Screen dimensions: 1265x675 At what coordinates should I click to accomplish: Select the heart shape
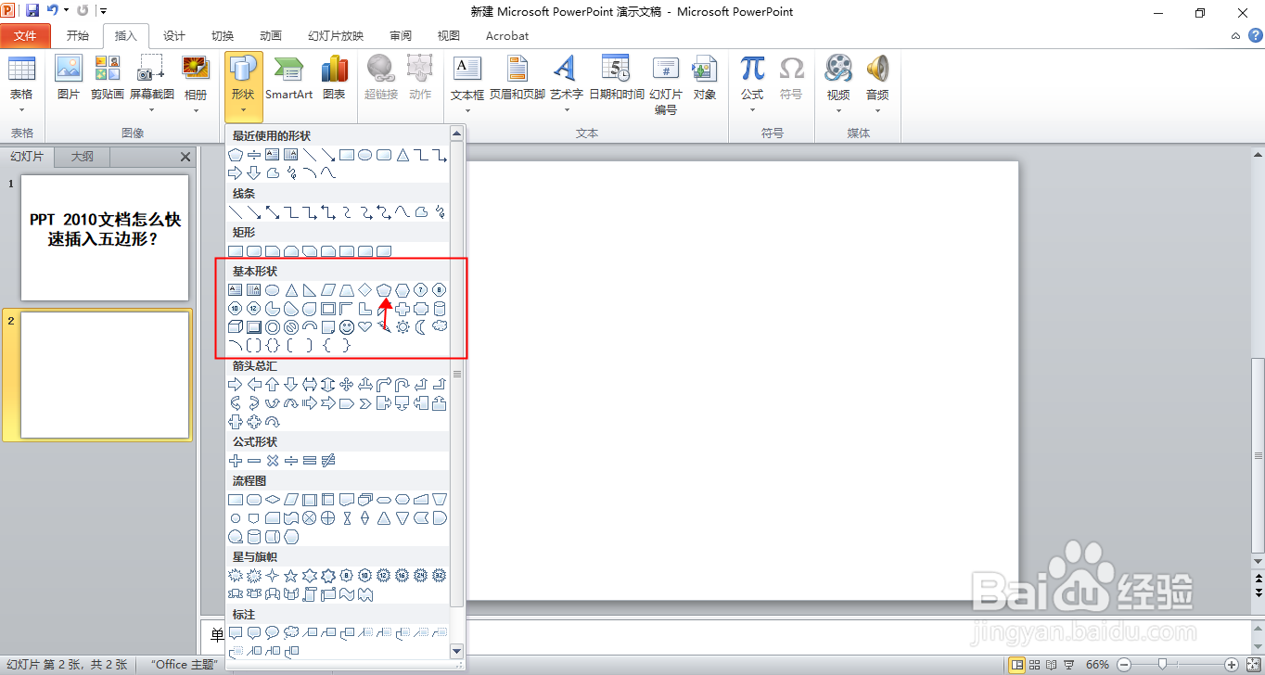tap(365, 327)
